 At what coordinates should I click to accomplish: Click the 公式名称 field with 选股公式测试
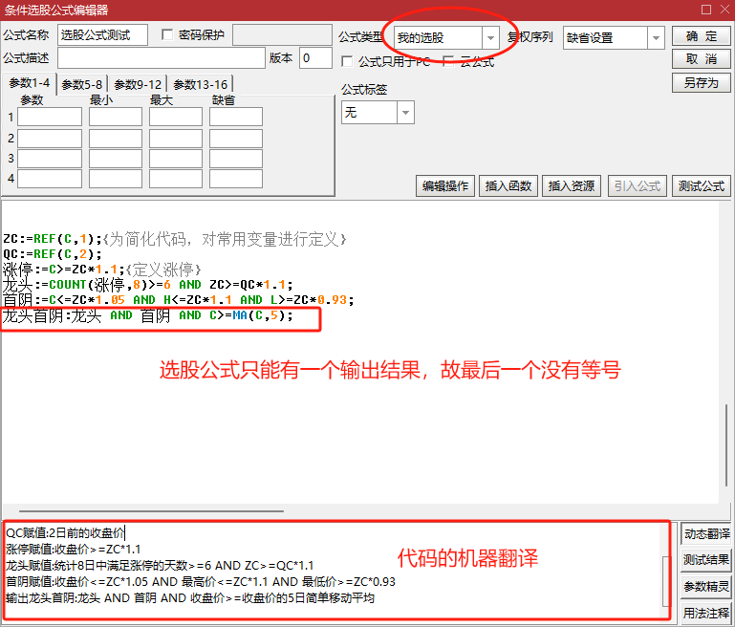coord(102,35)
